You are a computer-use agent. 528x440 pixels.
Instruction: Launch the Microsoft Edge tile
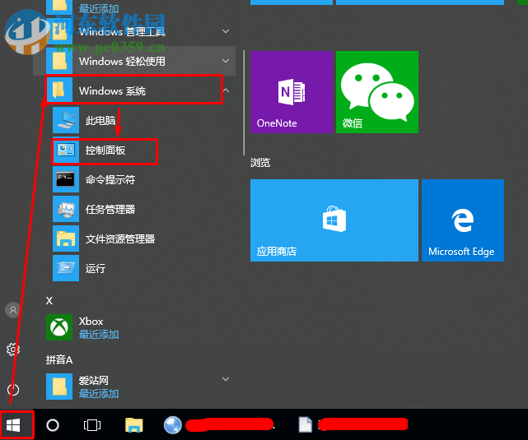(462, 220)
